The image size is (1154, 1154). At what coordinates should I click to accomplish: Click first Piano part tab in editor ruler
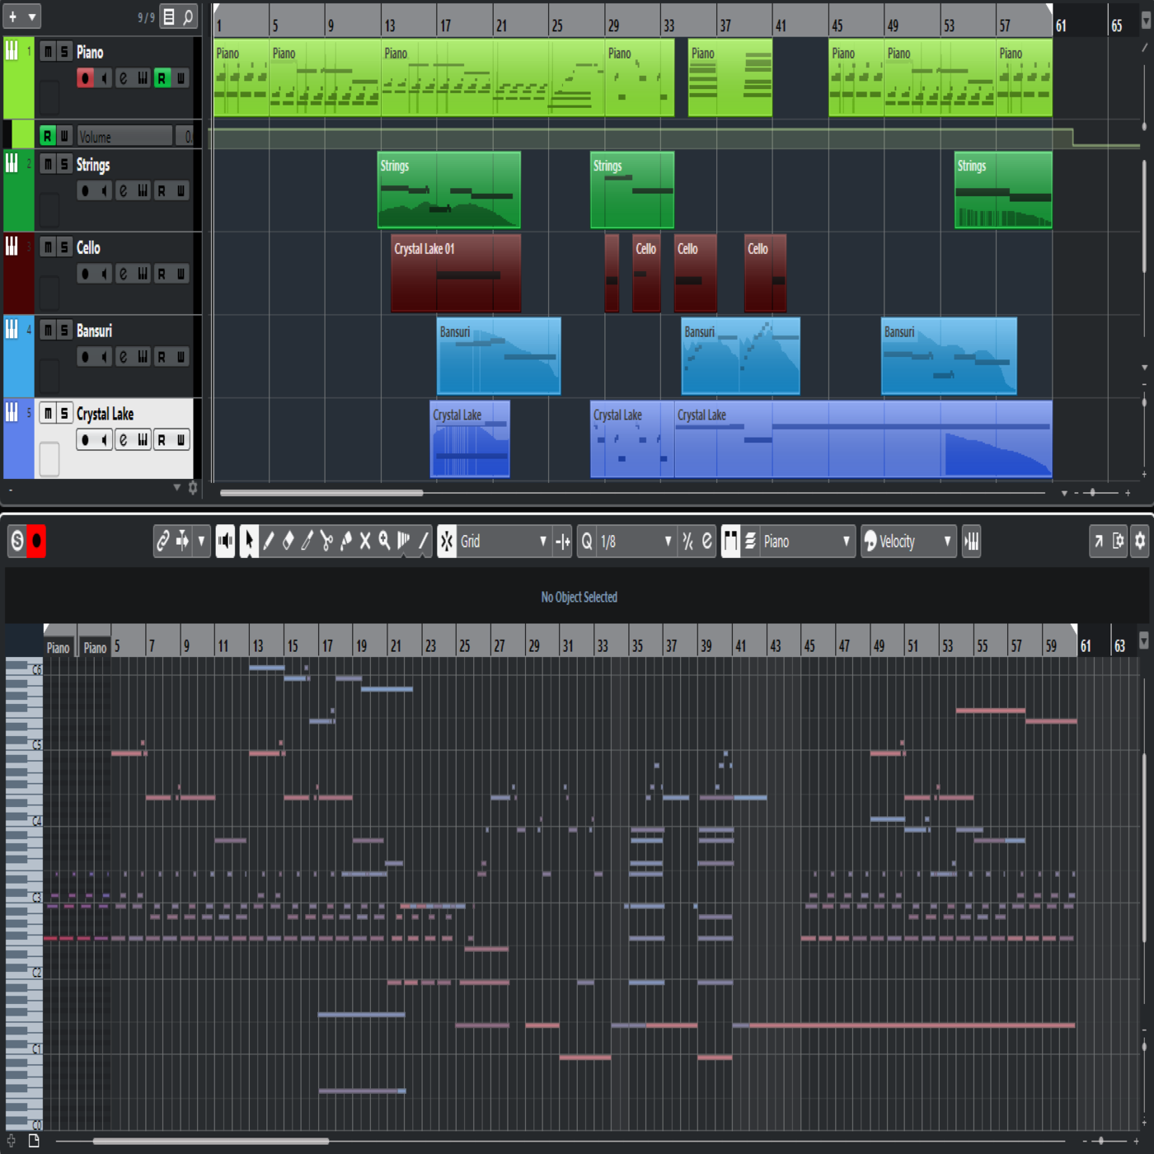[58, 648]
